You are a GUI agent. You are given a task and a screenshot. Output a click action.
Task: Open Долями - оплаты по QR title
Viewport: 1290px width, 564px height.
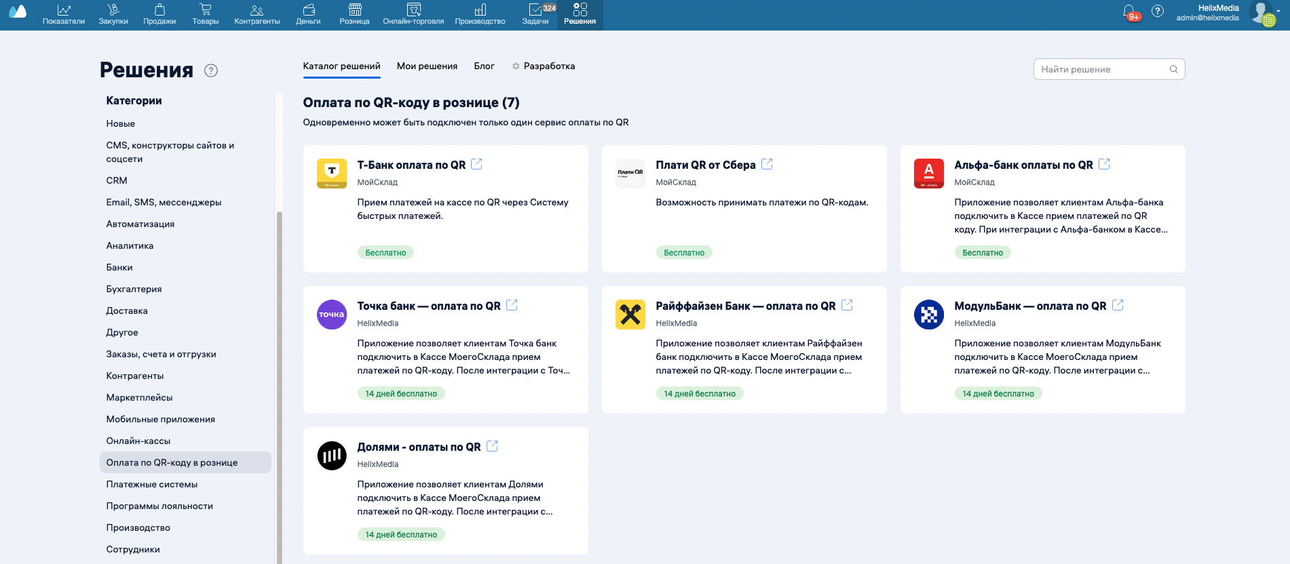pyautogui.click(x=419, y=447)
